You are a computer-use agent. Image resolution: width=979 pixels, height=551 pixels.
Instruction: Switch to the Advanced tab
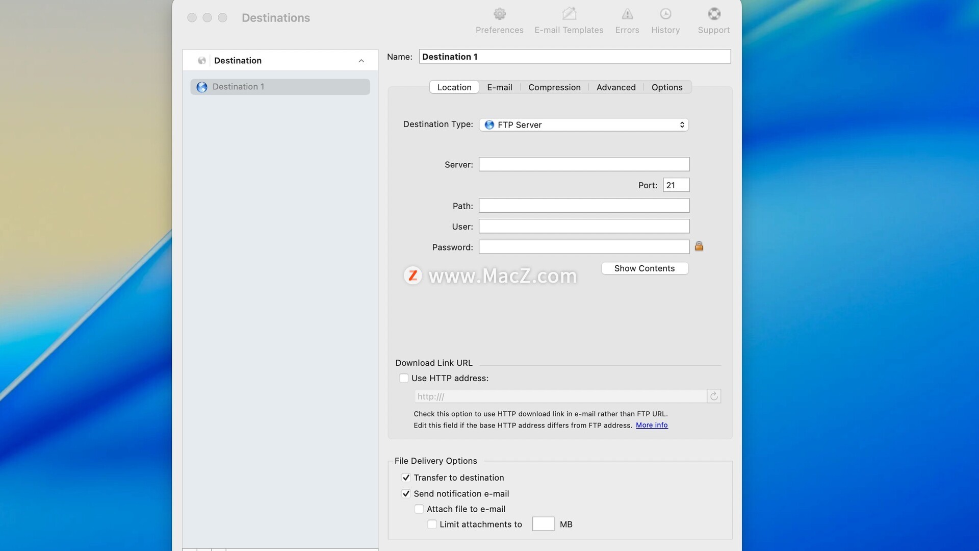point(616,87)
